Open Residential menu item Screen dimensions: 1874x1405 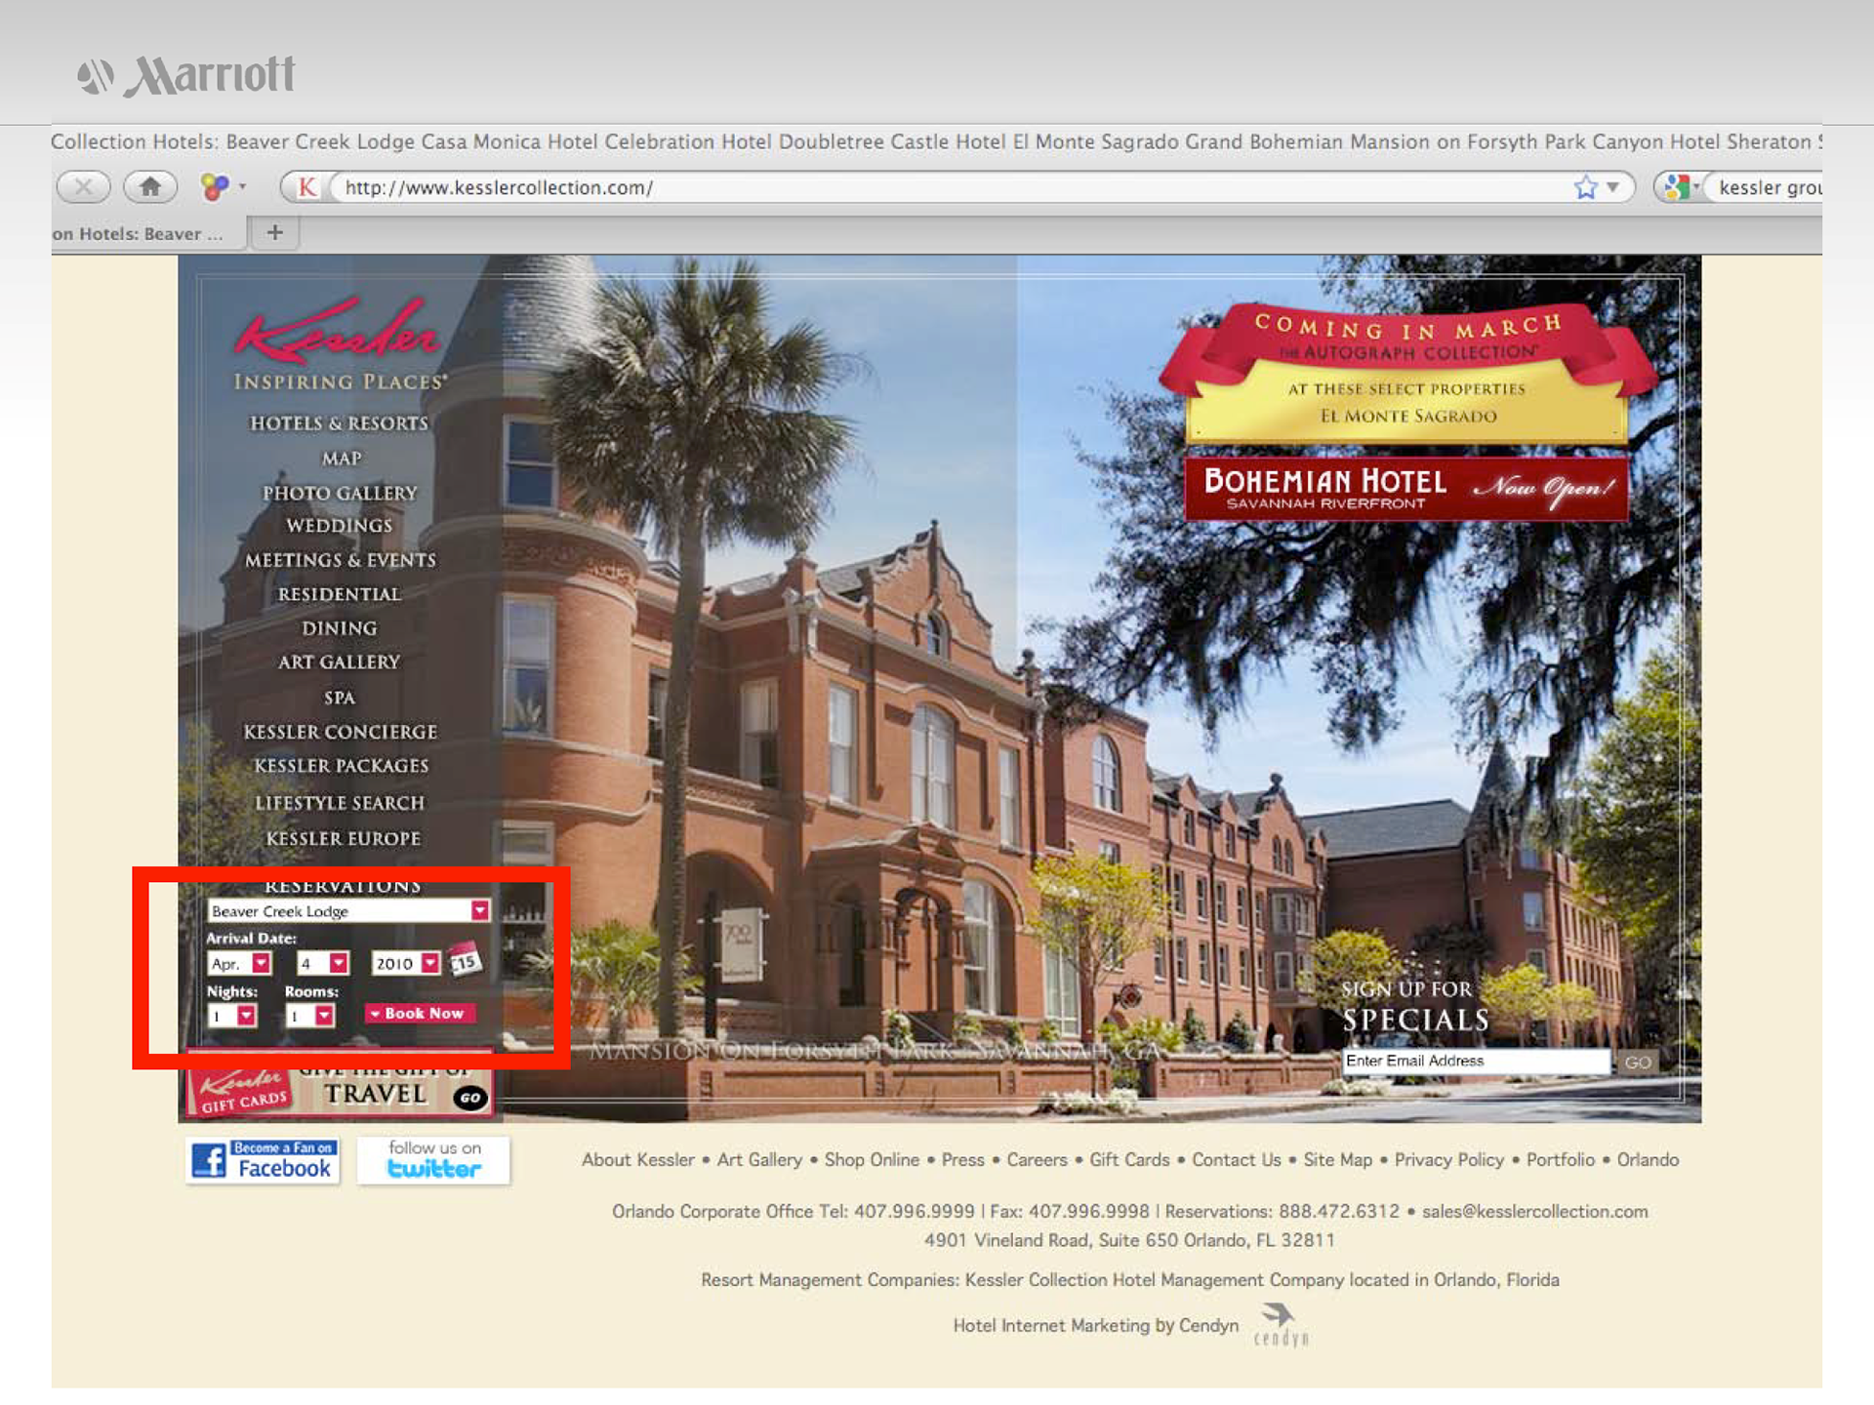click(x=340, y=594)
